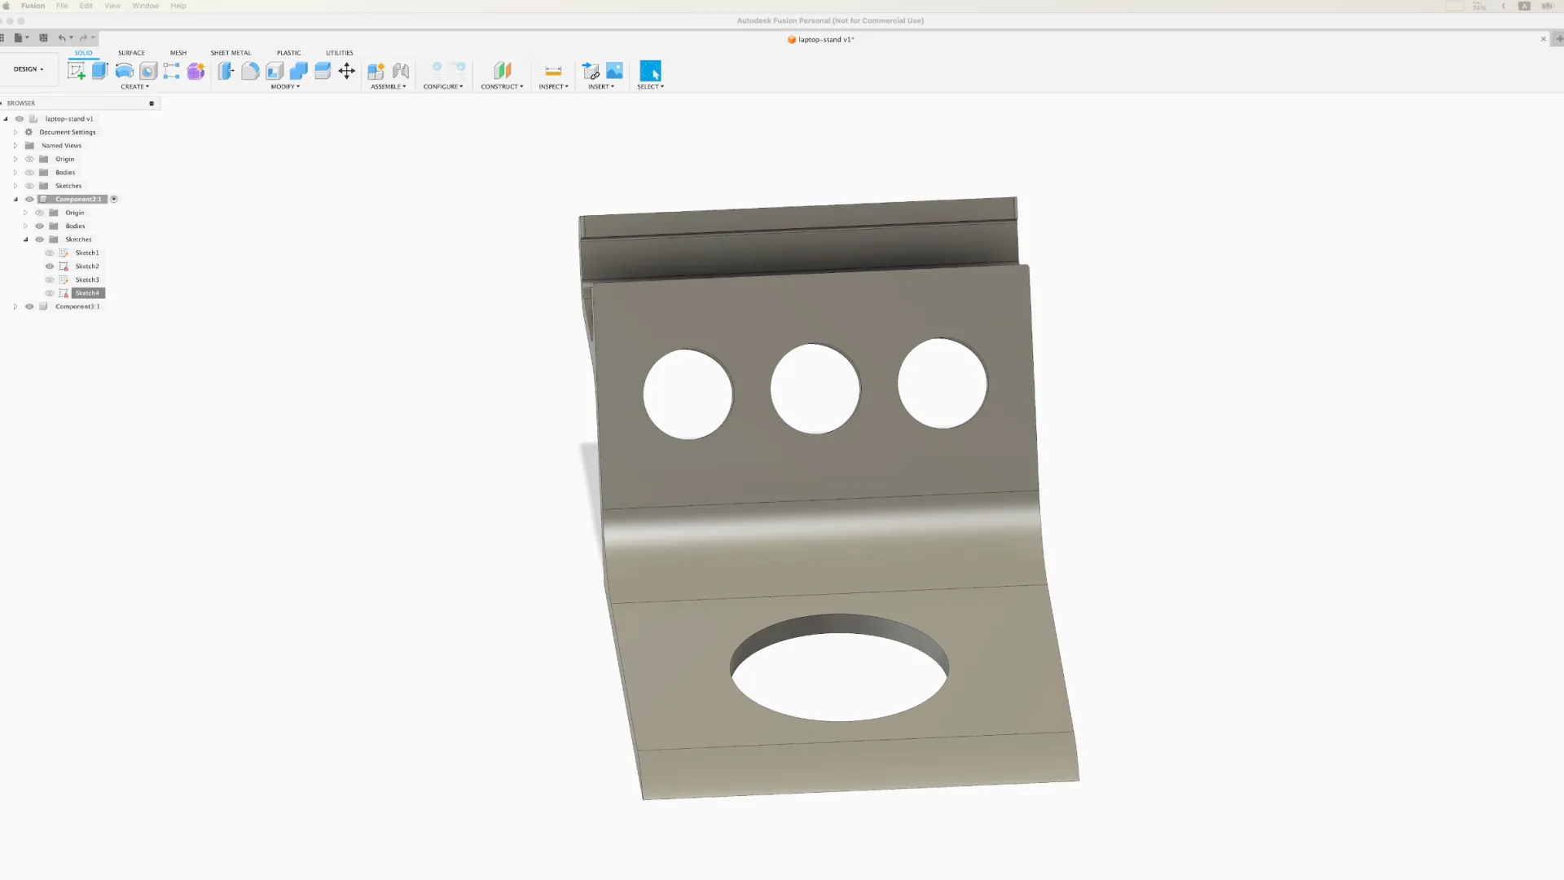This screenshot has height=880, width=1564.
Task: Expand the Component3:1 tree node
Action: pyautogui.click(x=15, y=306)
